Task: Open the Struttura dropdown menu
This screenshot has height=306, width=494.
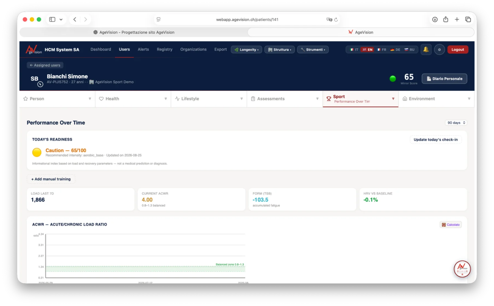Action: (x=279, y=50)
